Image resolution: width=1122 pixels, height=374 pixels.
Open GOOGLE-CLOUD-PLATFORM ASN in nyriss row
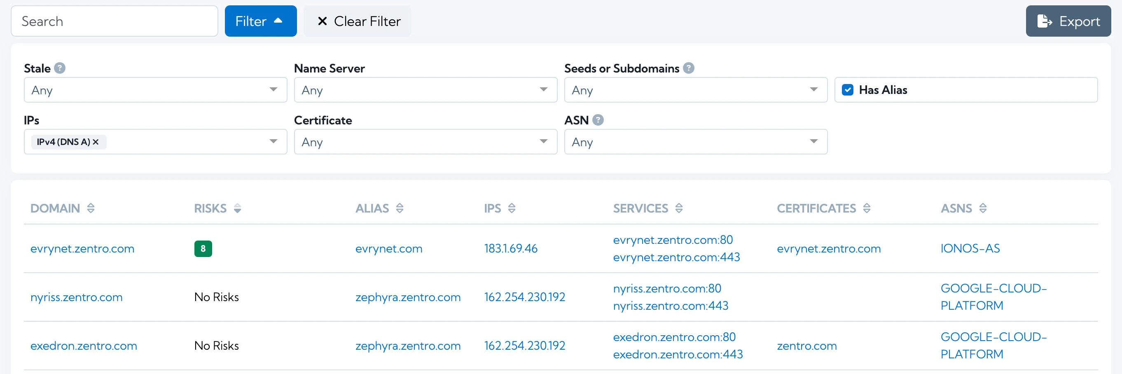pyautogui.click(x=993, y=297)
